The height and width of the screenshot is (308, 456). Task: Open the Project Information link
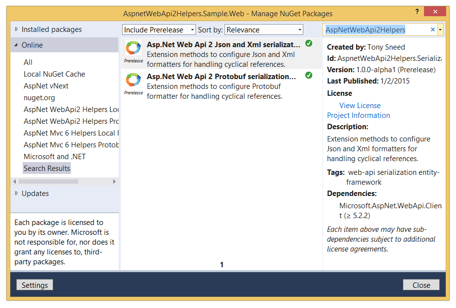click(x=358, y=115)
